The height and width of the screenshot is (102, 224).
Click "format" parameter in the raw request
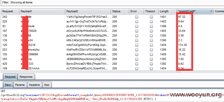pos(73,95)
